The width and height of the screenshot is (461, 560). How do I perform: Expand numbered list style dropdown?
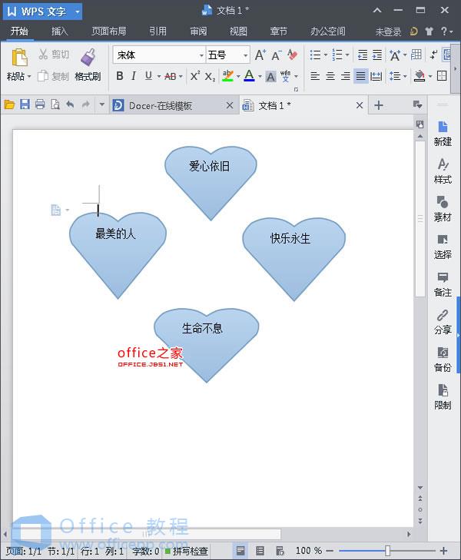pyautogui.click(x=347, y=55)
